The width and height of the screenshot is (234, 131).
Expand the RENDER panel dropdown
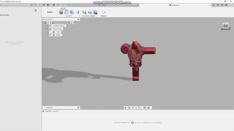pyautogui.click(x=104, y=16)
